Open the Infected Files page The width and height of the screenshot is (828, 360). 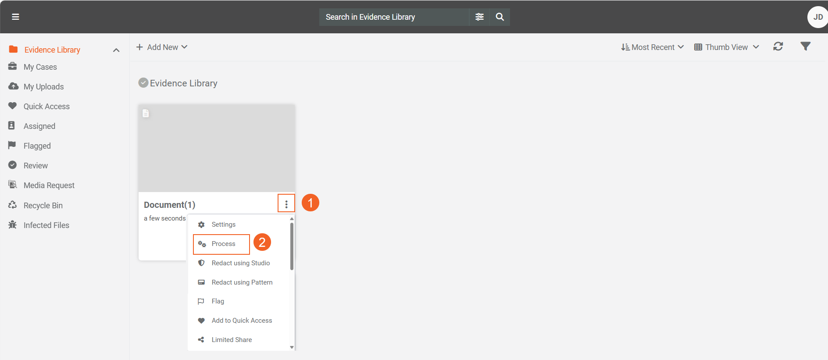coord(46,225)
